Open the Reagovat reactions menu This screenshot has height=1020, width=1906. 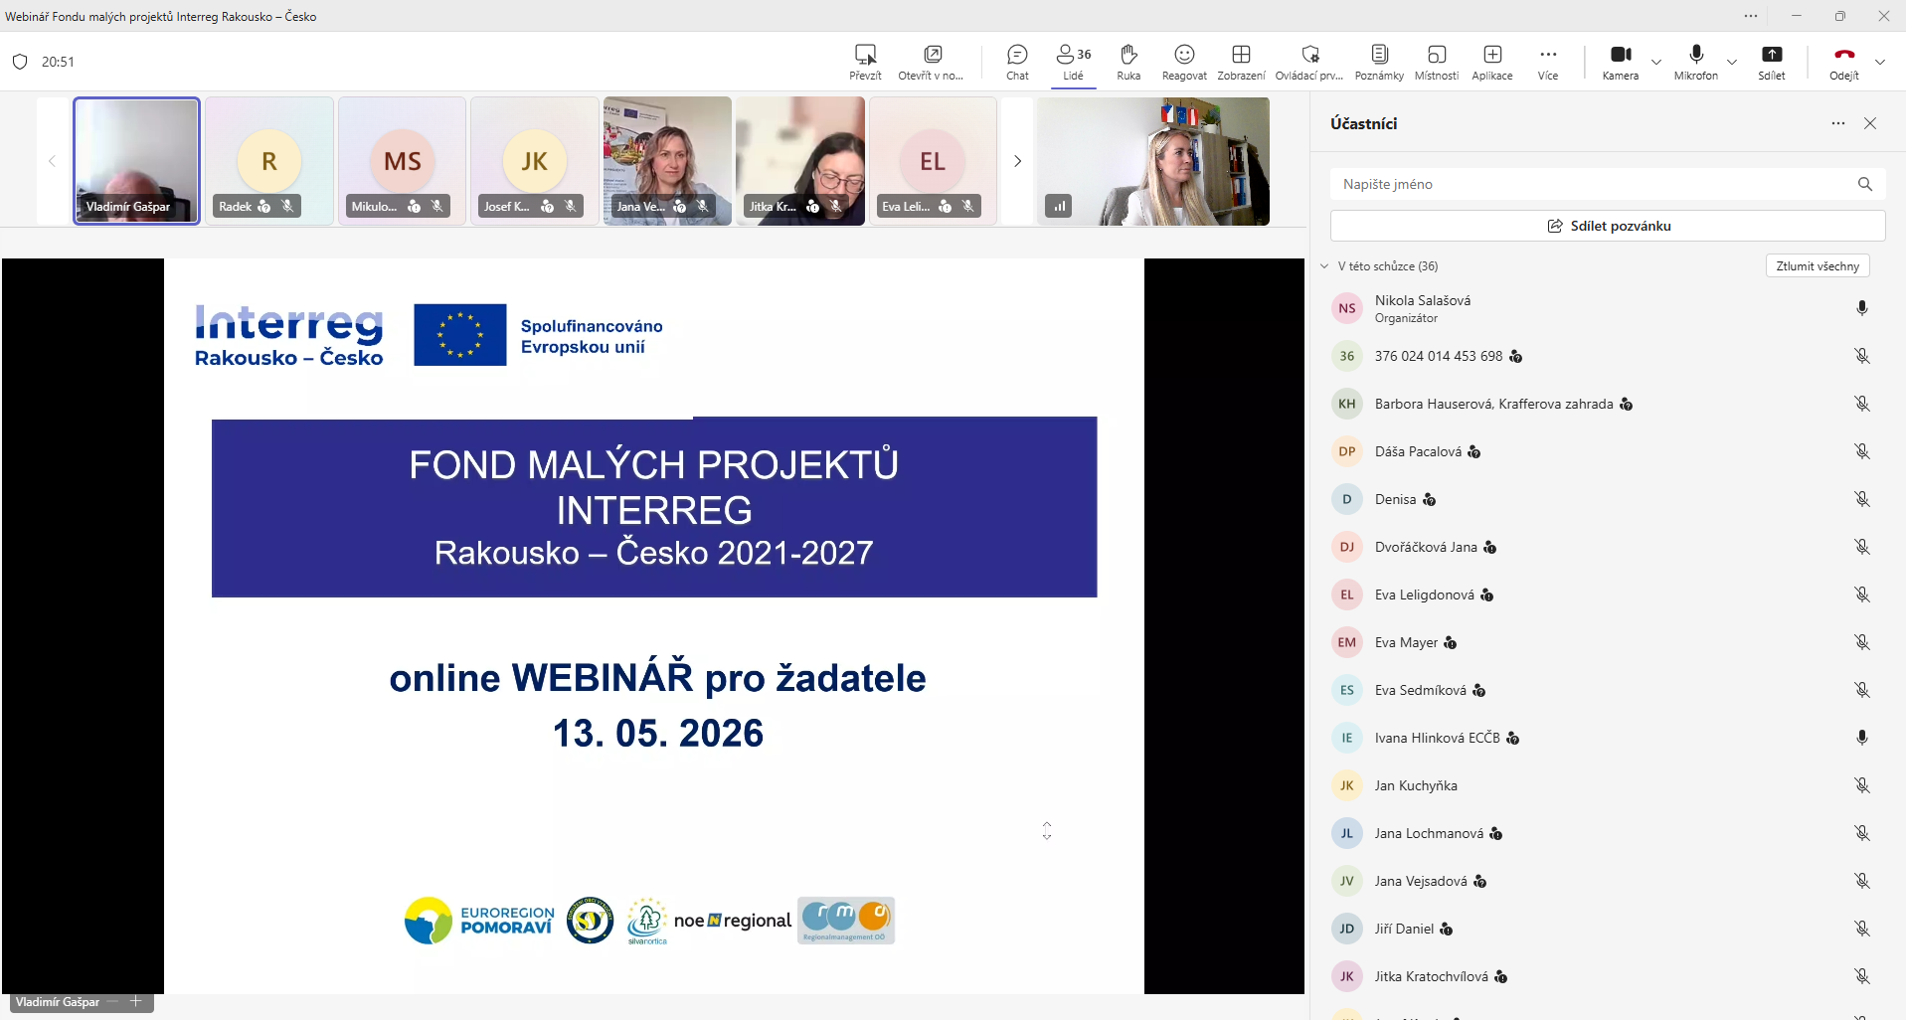(1184, 62)
